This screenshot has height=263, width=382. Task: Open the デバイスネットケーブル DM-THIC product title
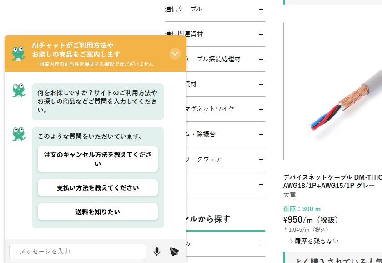pyautogui.click(x=332, y=182)
